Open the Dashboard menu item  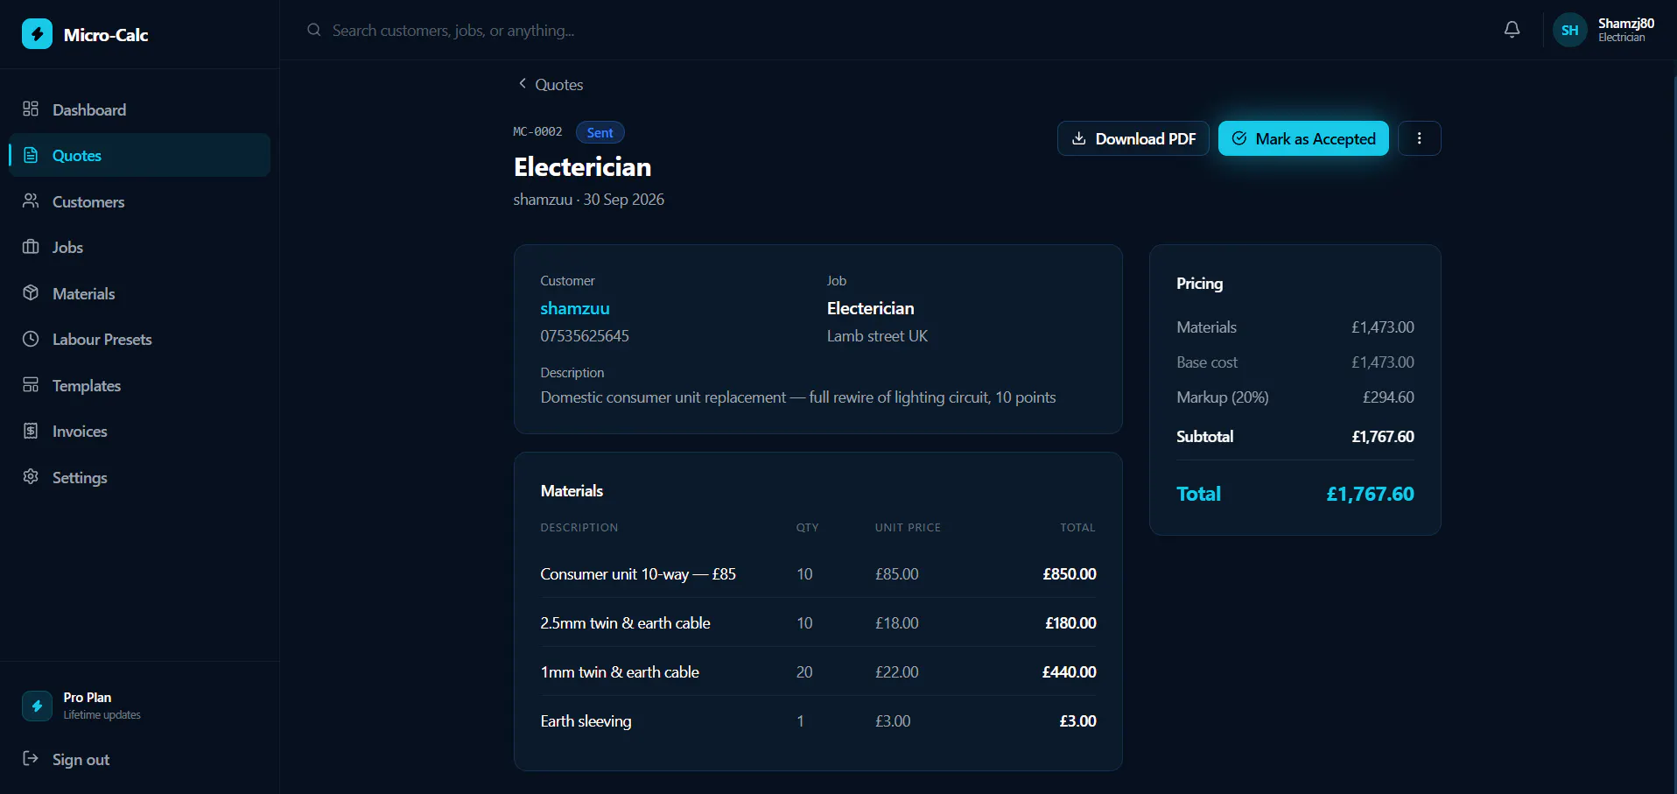click(x=139, y=109)
